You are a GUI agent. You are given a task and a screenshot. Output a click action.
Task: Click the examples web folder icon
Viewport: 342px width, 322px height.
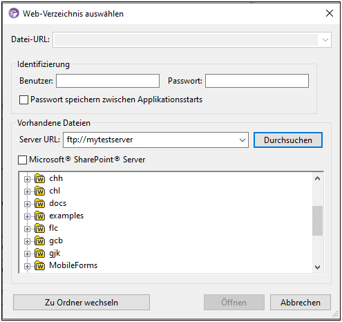coord(39,216)
